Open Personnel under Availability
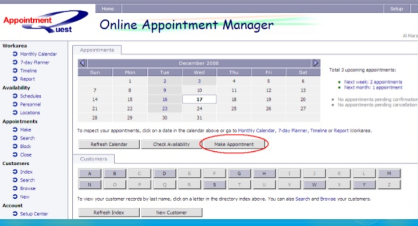 31,104
